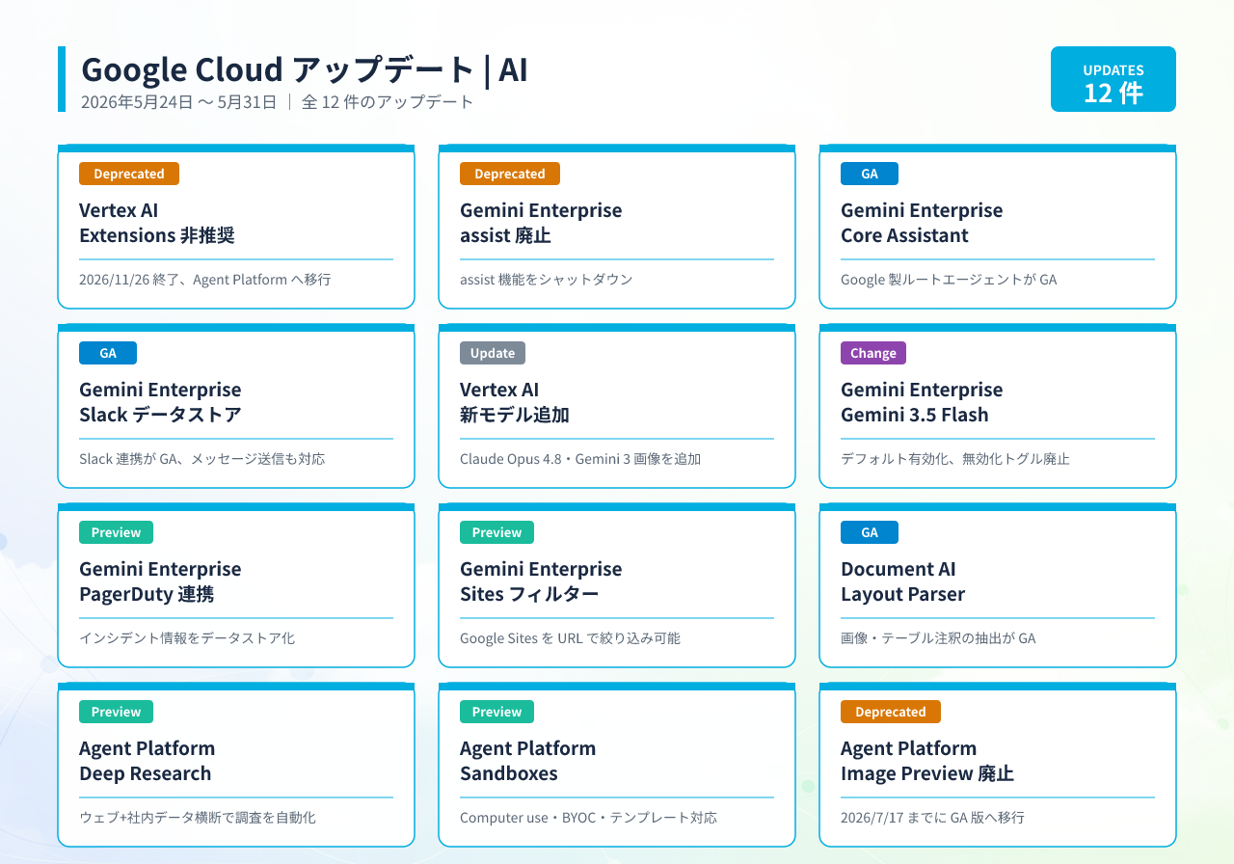Open the Gemini Enterprise Slack データストア title

pyautogui.click(x=160, y=402)
